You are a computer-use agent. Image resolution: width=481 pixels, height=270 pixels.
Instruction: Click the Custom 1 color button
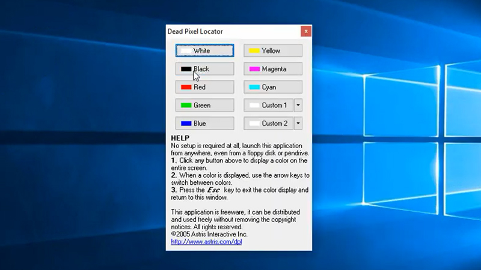268,106
